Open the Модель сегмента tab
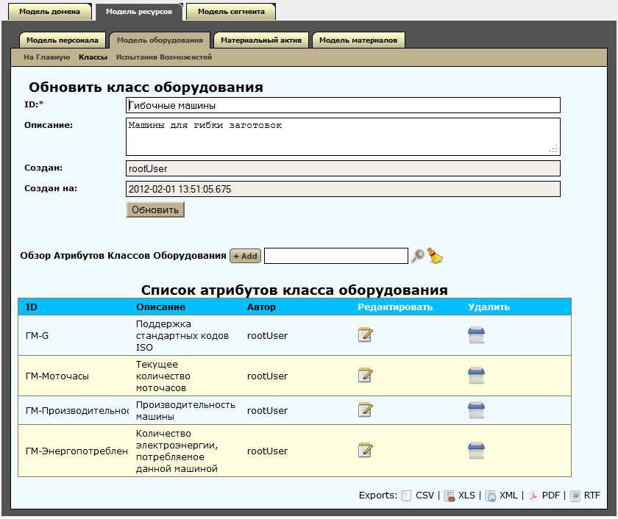This screenshot has width=618, height=519. click(x=231, y=12)
